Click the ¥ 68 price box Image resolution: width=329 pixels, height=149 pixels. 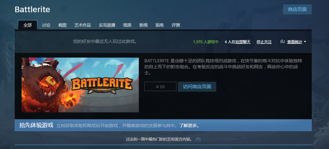click(160, 86)
